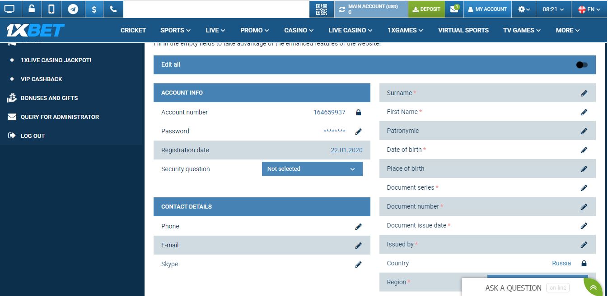
Task: Open the messages envelope with 1 badge
Action: coord(454,9)
